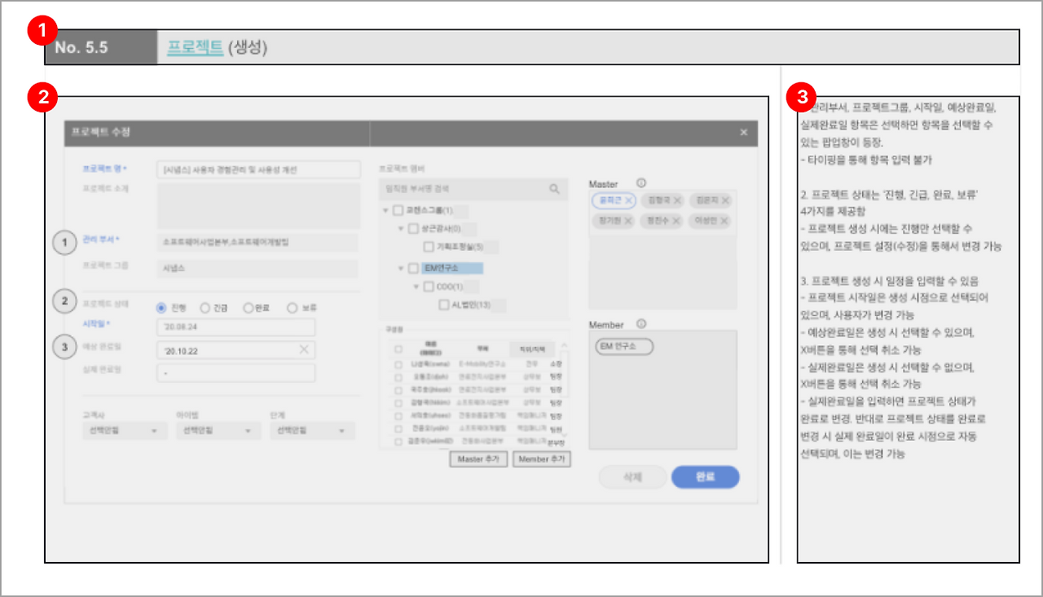Image resolution: width=1043 pixels, height=597 pixels.
Task: Open the 고객사 dropdown
Action: point(124,430)
